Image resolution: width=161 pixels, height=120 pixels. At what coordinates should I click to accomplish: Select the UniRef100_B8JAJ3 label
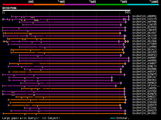coord(144,50)
